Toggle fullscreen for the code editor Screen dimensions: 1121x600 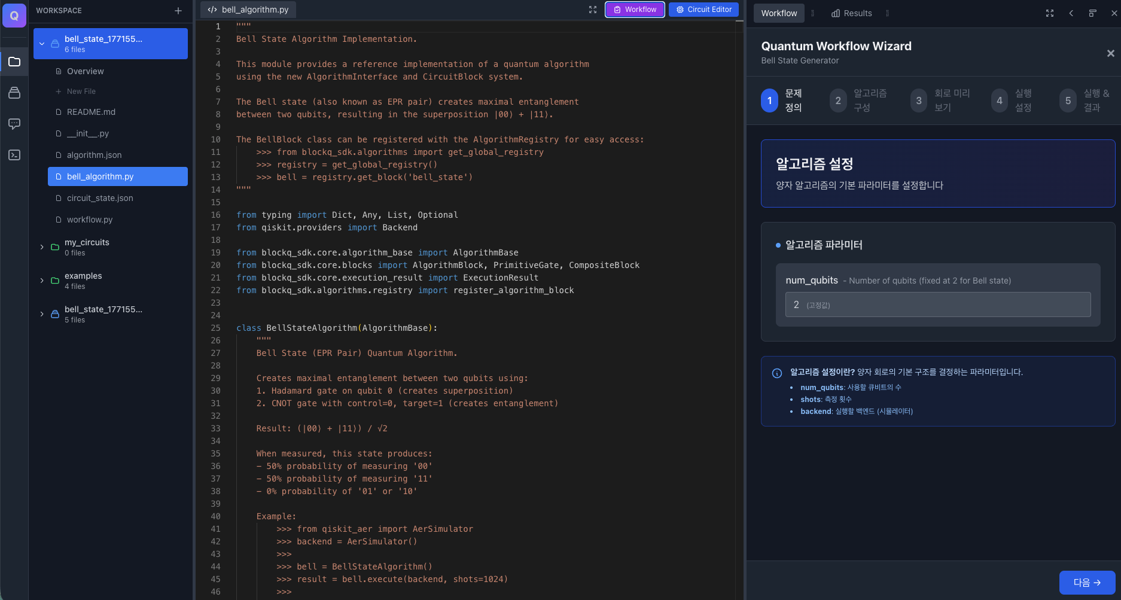pyautogui.click(x=593, y=10)
